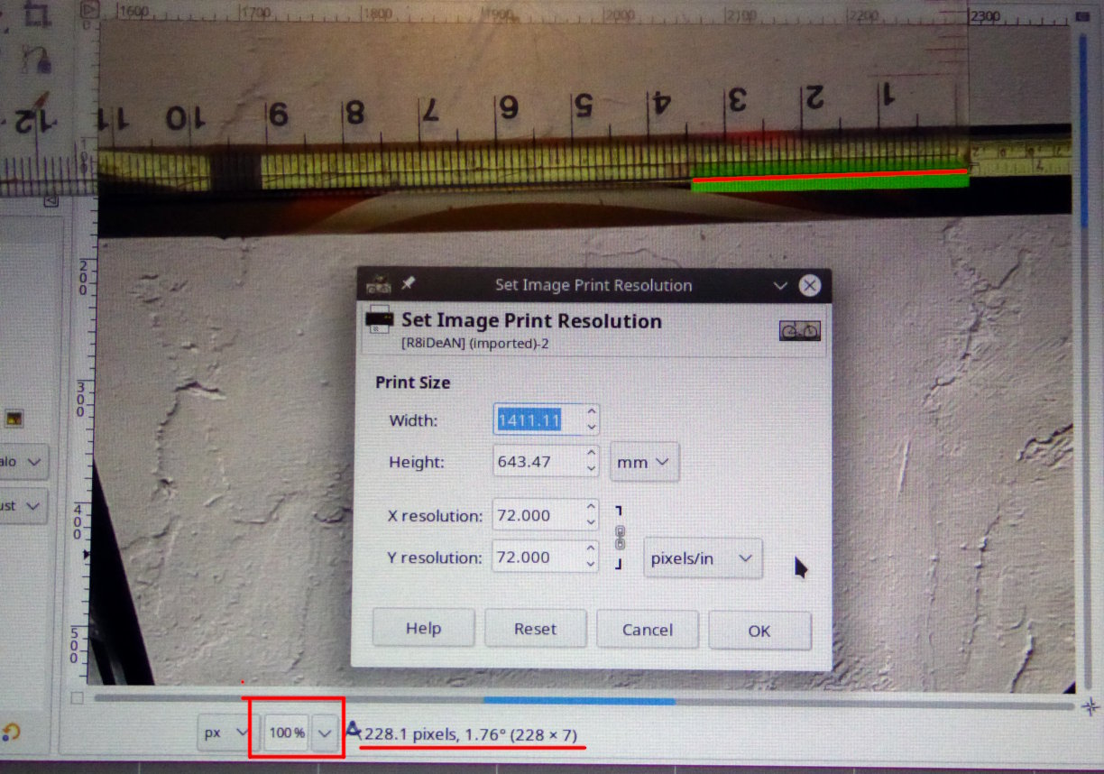Click the Measure tool icon in status bar

click(354, 729)
